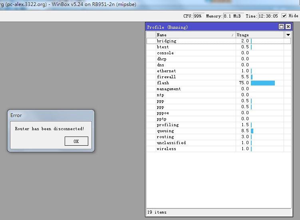Select the bridging row in Profile
300x220 pixels.
(x=219, y=41)
